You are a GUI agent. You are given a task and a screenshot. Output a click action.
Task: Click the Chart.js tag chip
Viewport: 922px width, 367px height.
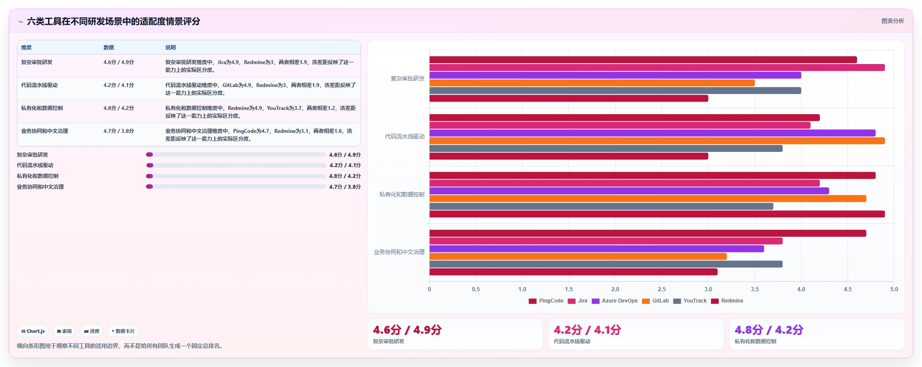(33, 331)
